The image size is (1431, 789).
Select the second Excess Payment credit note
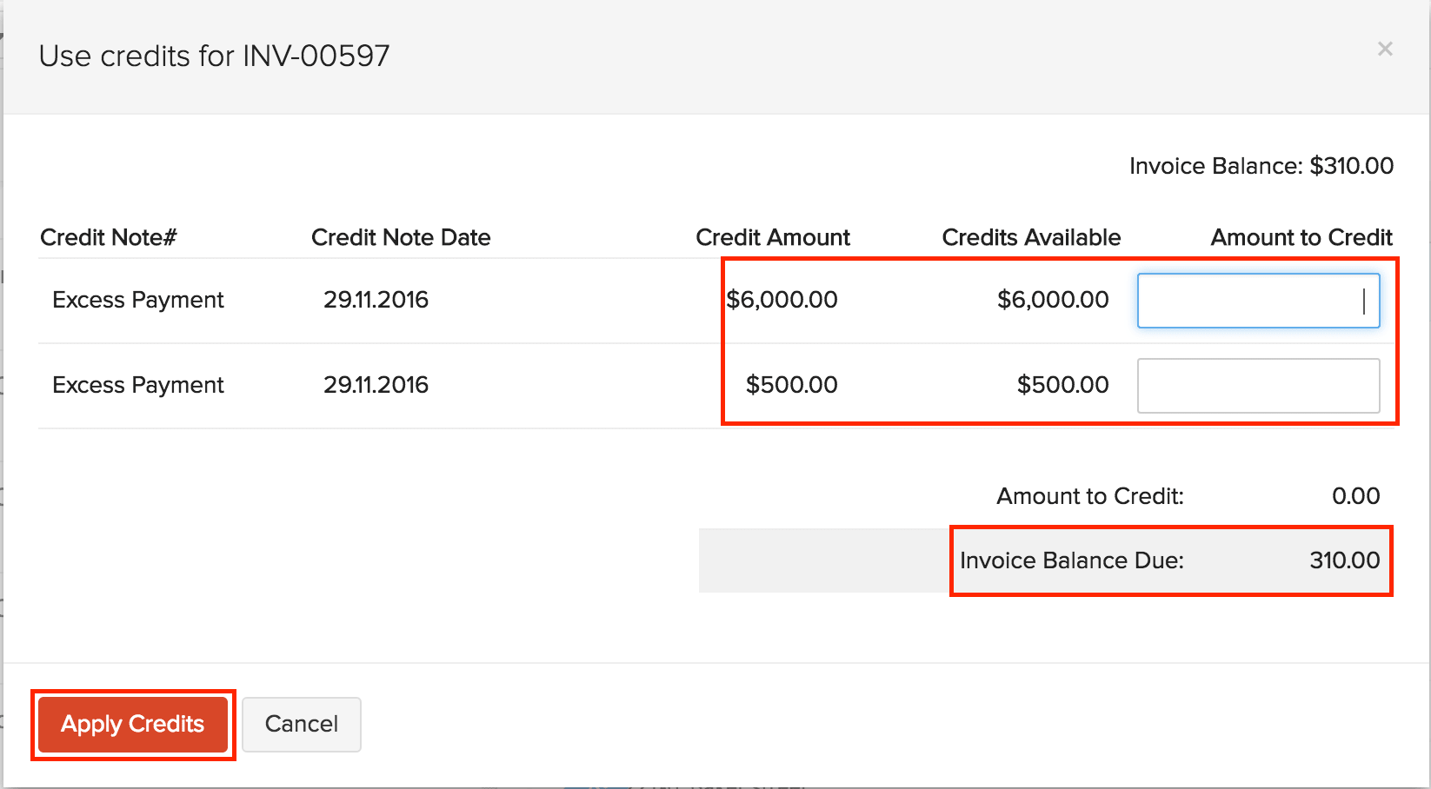137,385
